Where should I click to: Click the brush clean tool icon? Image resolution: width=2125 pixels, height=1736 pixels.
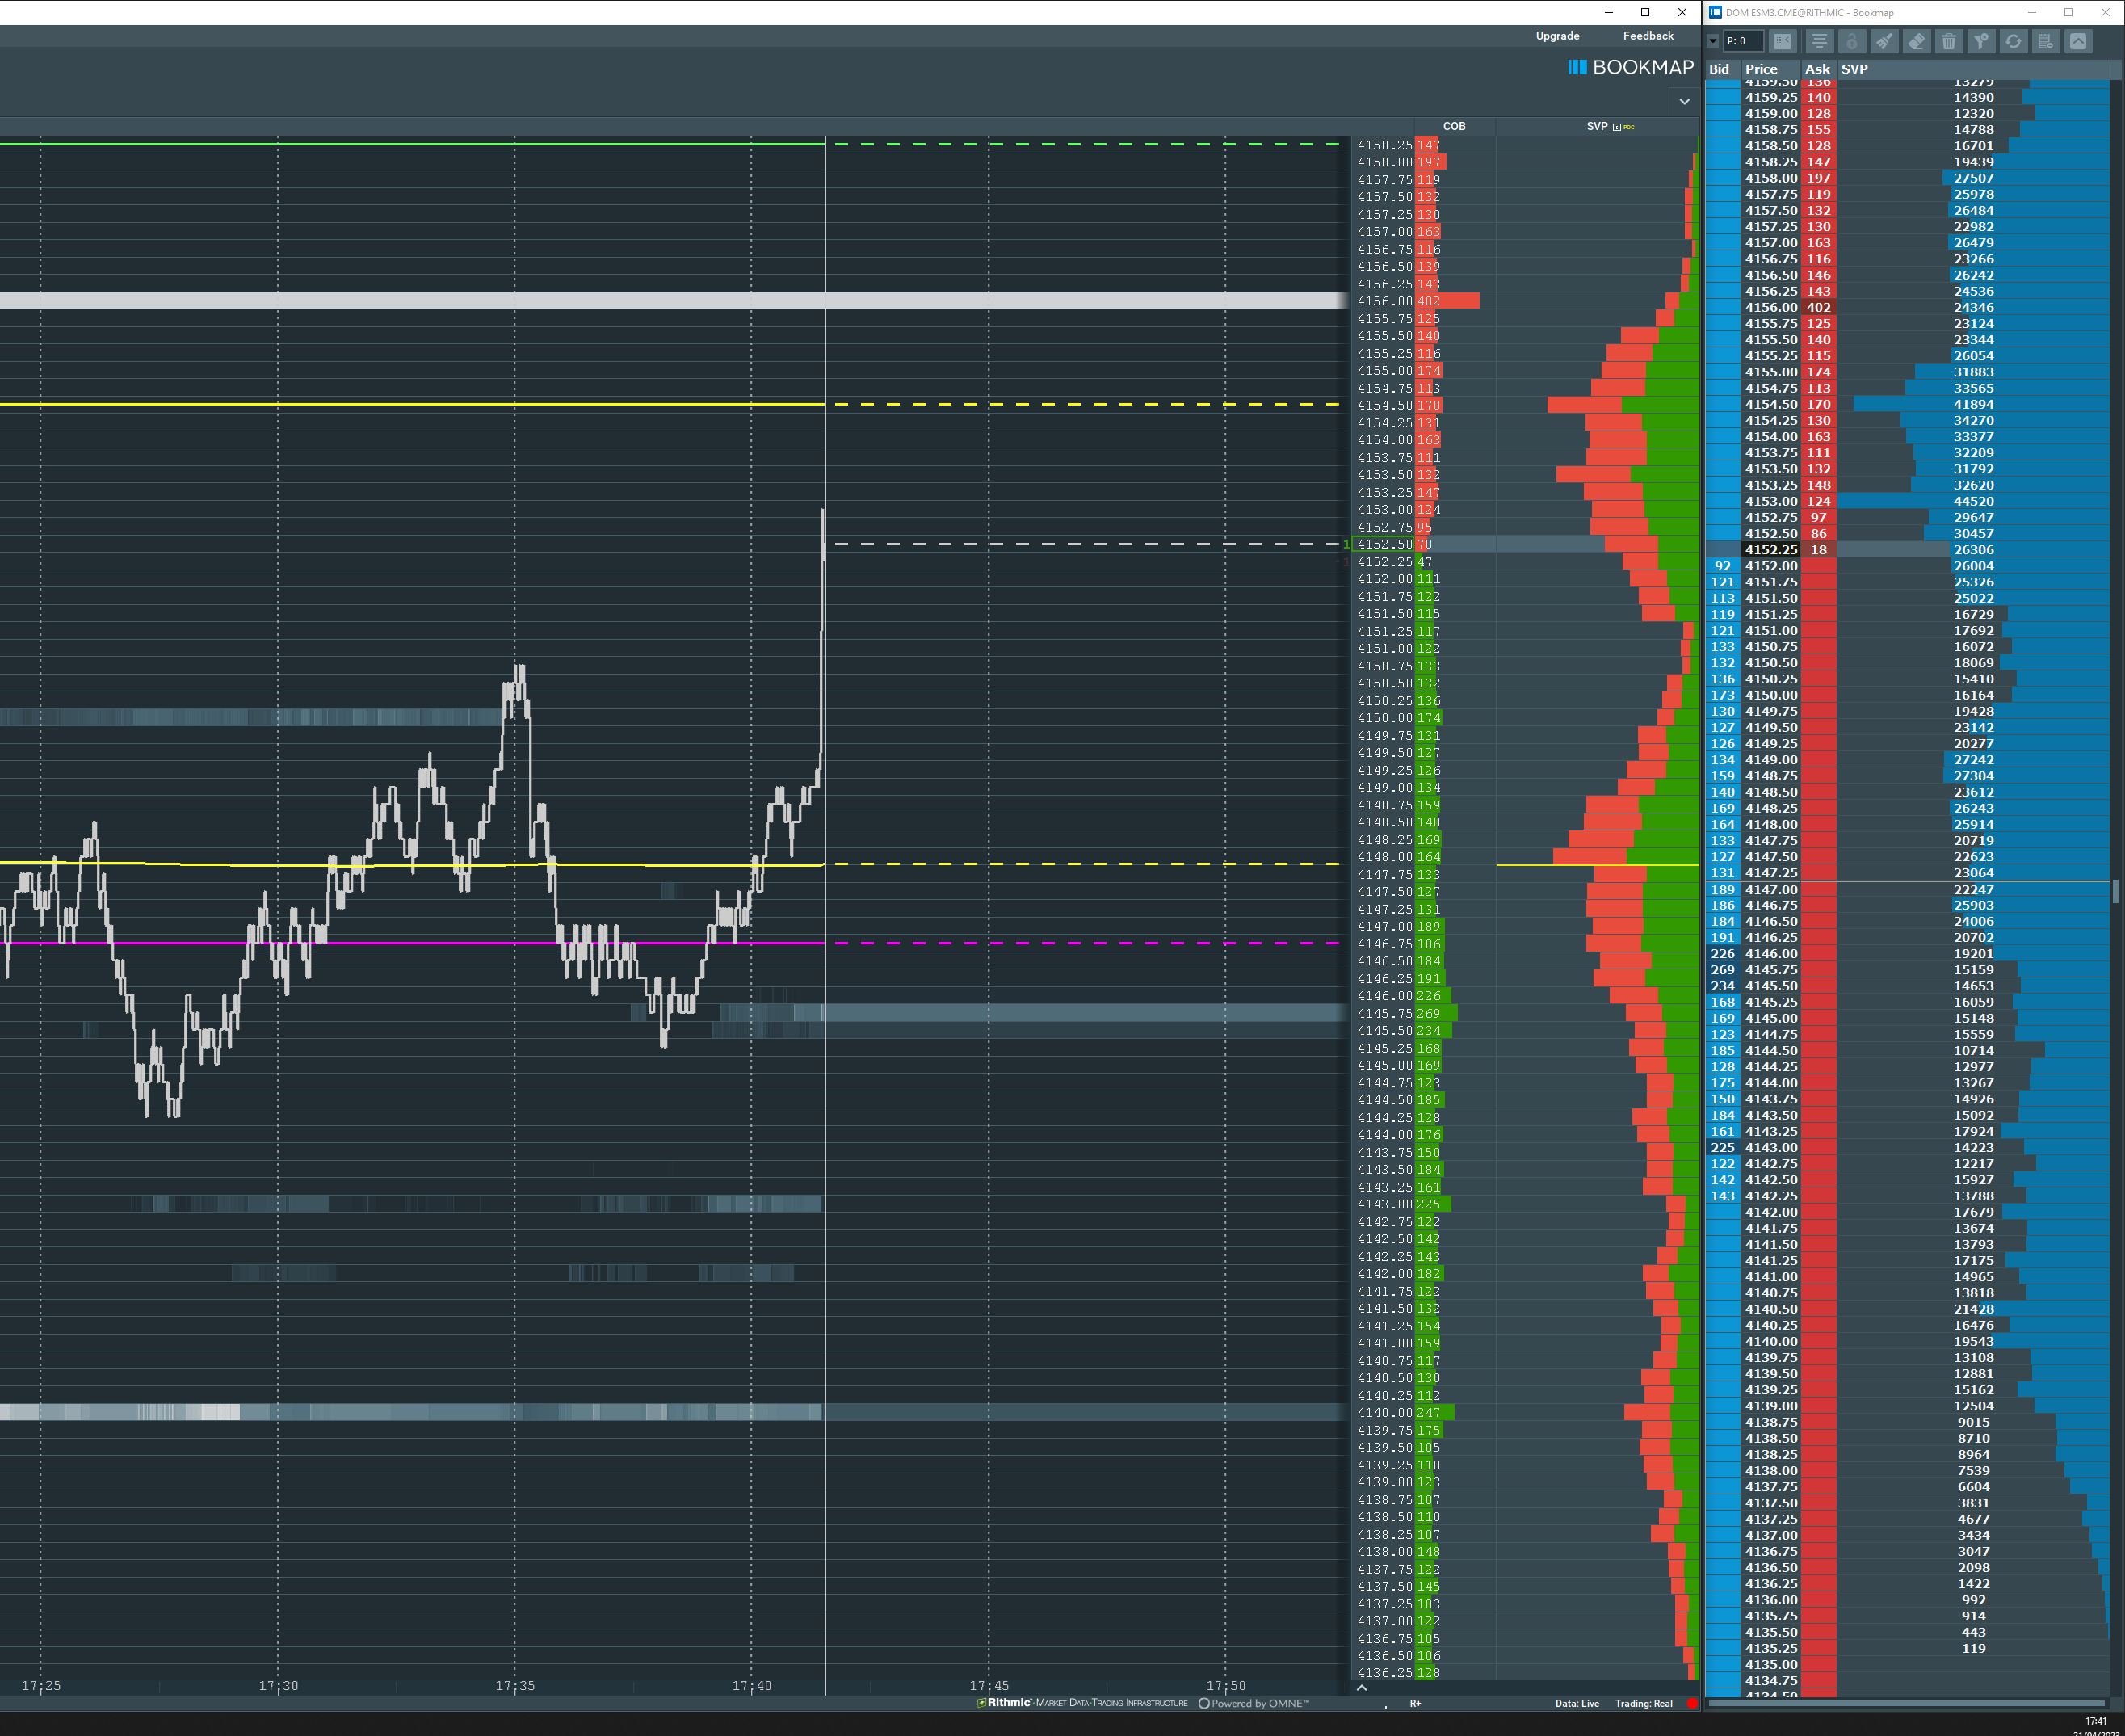coord(1884,41)
